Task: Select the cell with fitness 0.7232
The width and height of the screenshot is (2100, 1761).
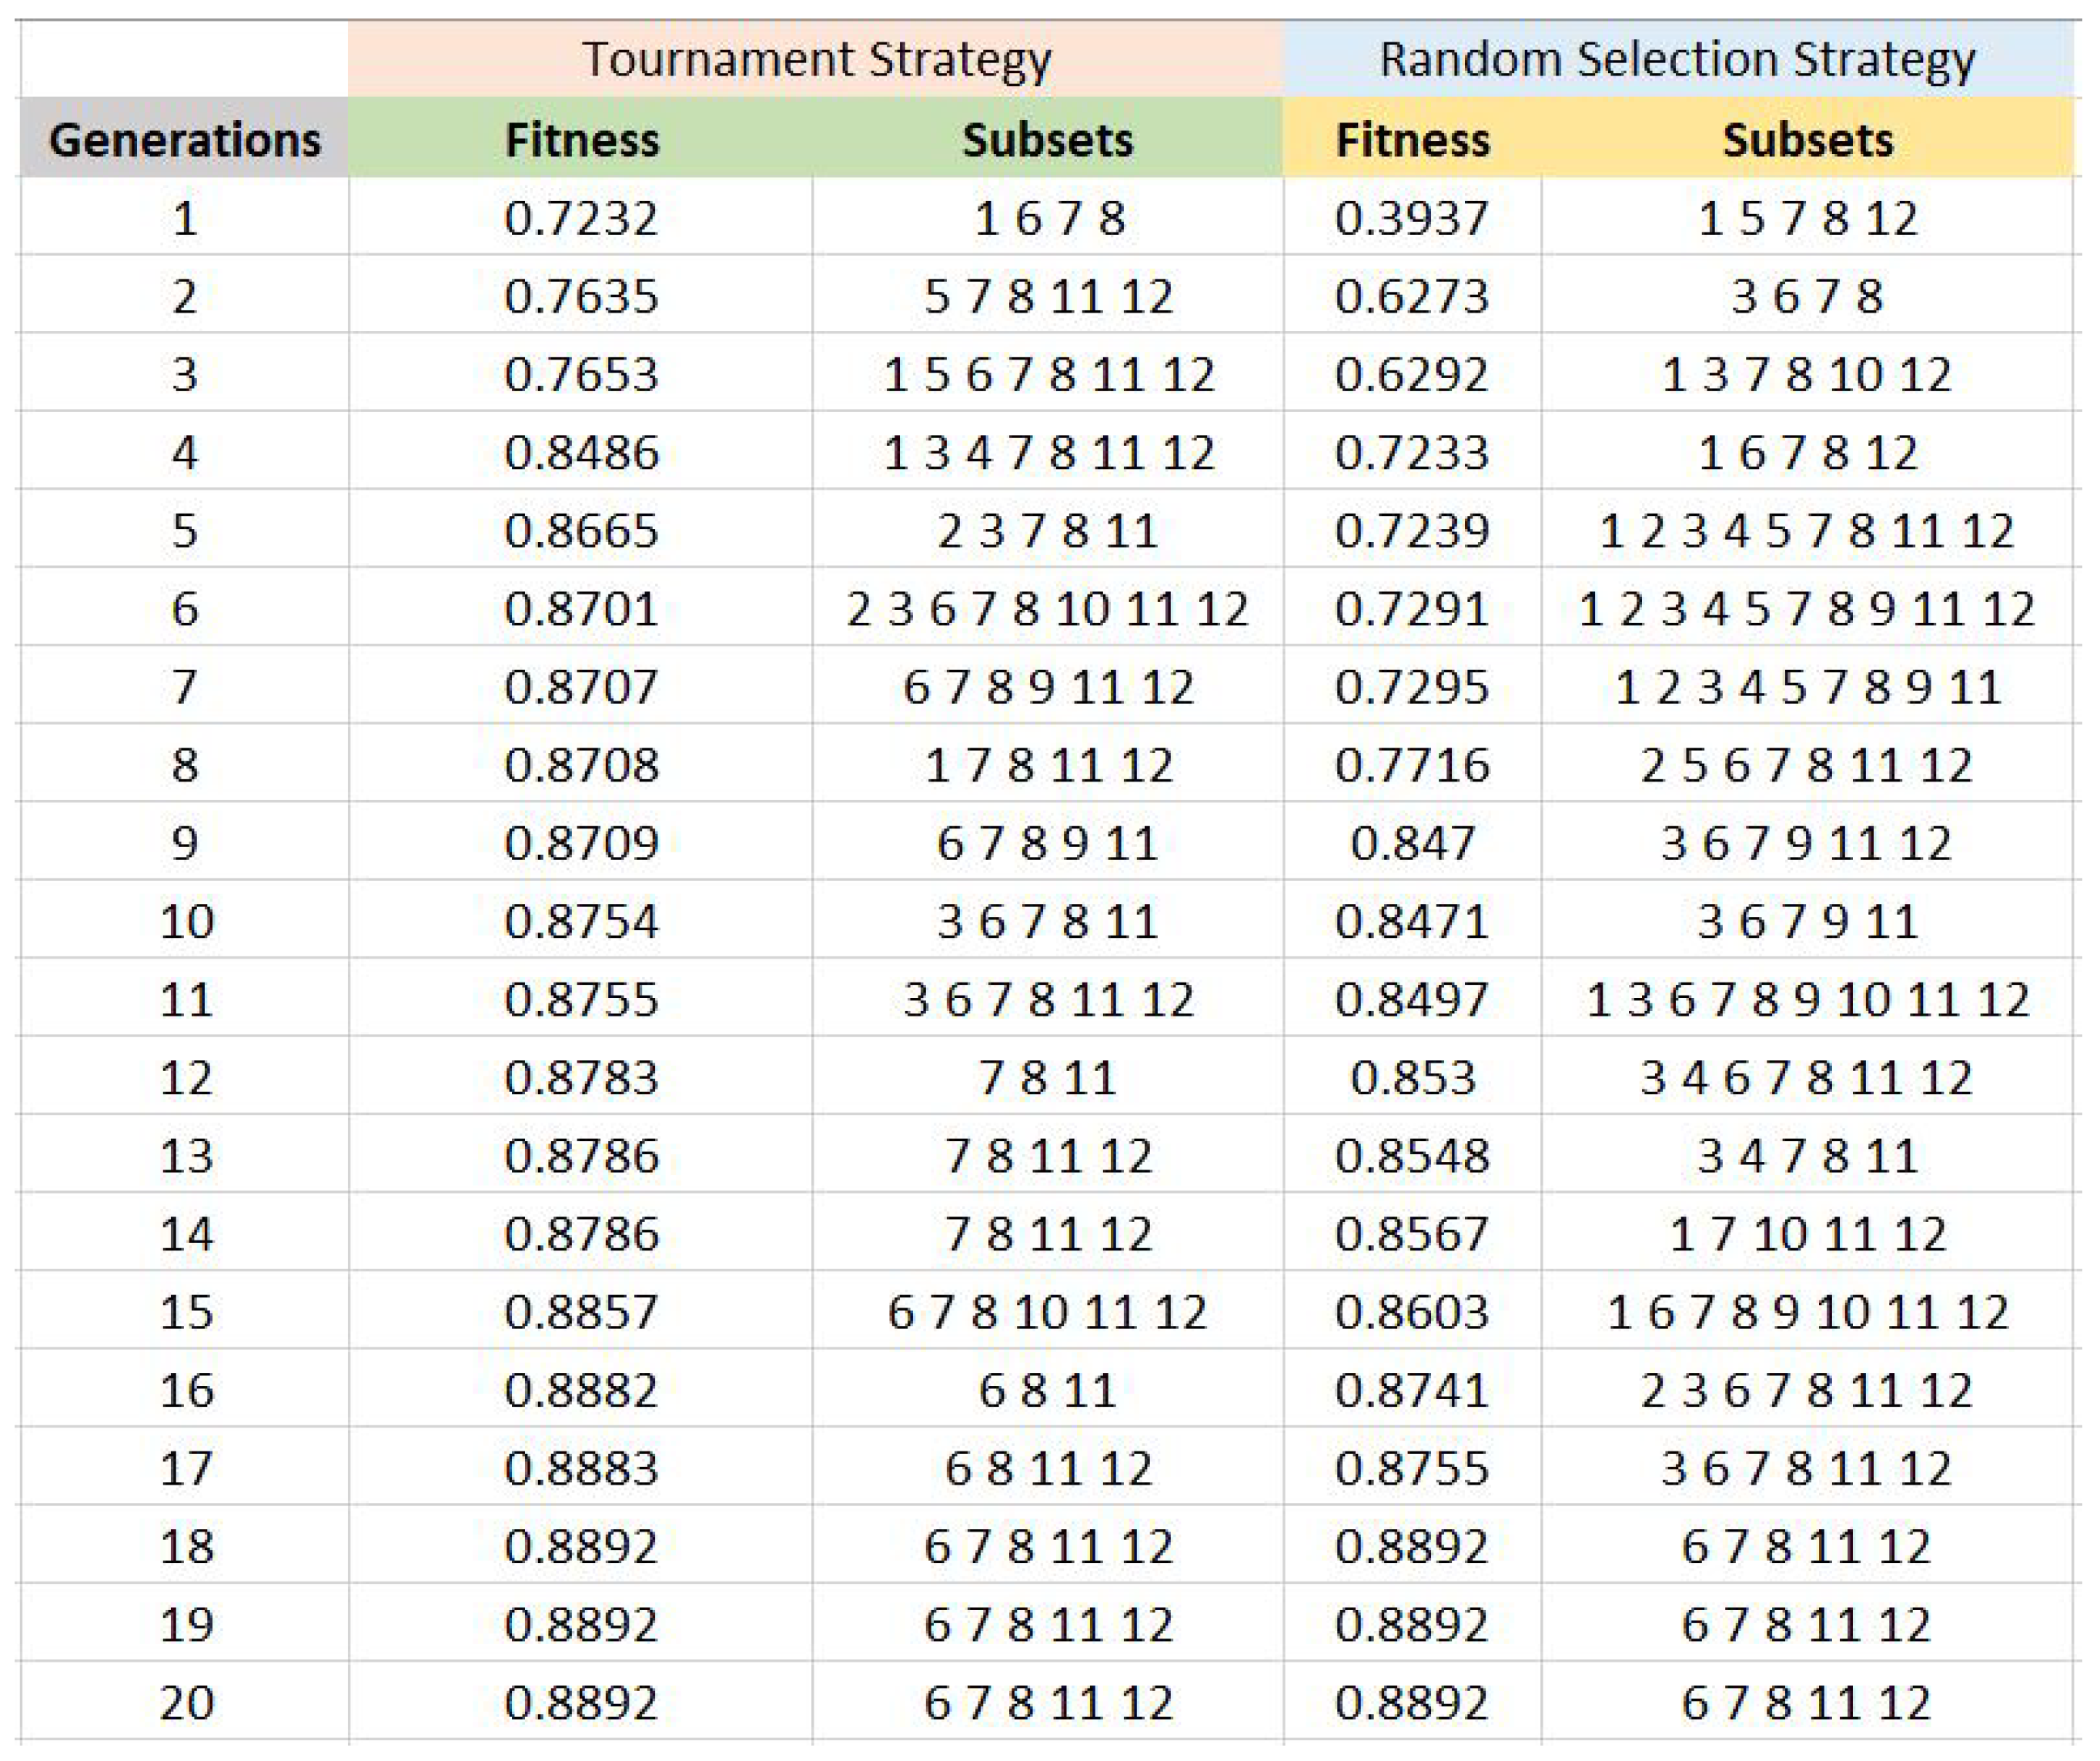Action: [581, 218]
